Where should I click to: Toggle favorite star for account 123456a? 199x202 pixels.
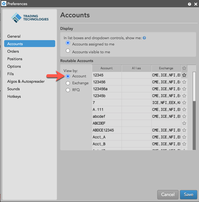pos(184,89)
